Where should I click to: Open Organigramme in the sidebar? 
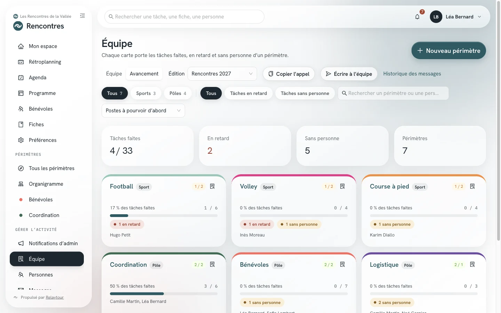coord(47,184)
